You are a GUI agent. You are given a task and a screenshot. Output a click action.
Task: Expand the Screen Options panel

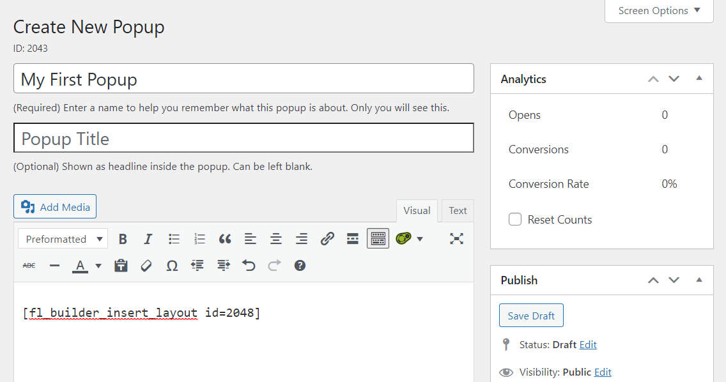[659, 11]
